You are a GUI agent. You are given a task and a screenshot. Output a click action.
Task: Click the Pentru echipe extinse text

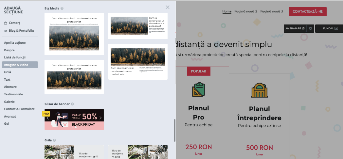260,126
